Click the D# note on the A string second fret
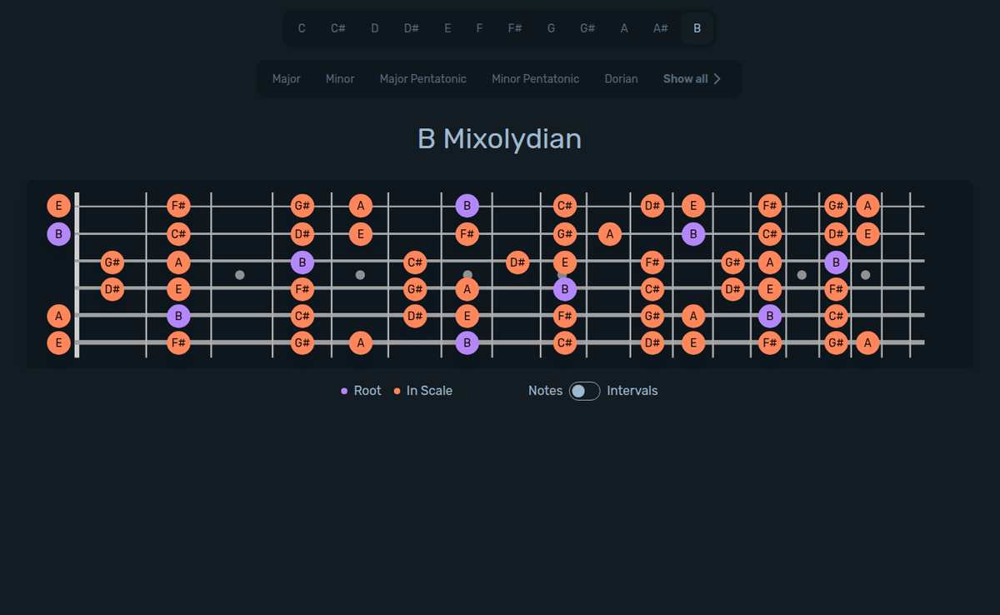1000x615 pixels. pos(112,289)
